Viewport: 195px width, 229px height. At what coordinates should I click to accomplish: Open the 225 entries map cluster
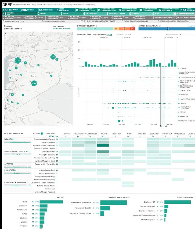point(18,60)
